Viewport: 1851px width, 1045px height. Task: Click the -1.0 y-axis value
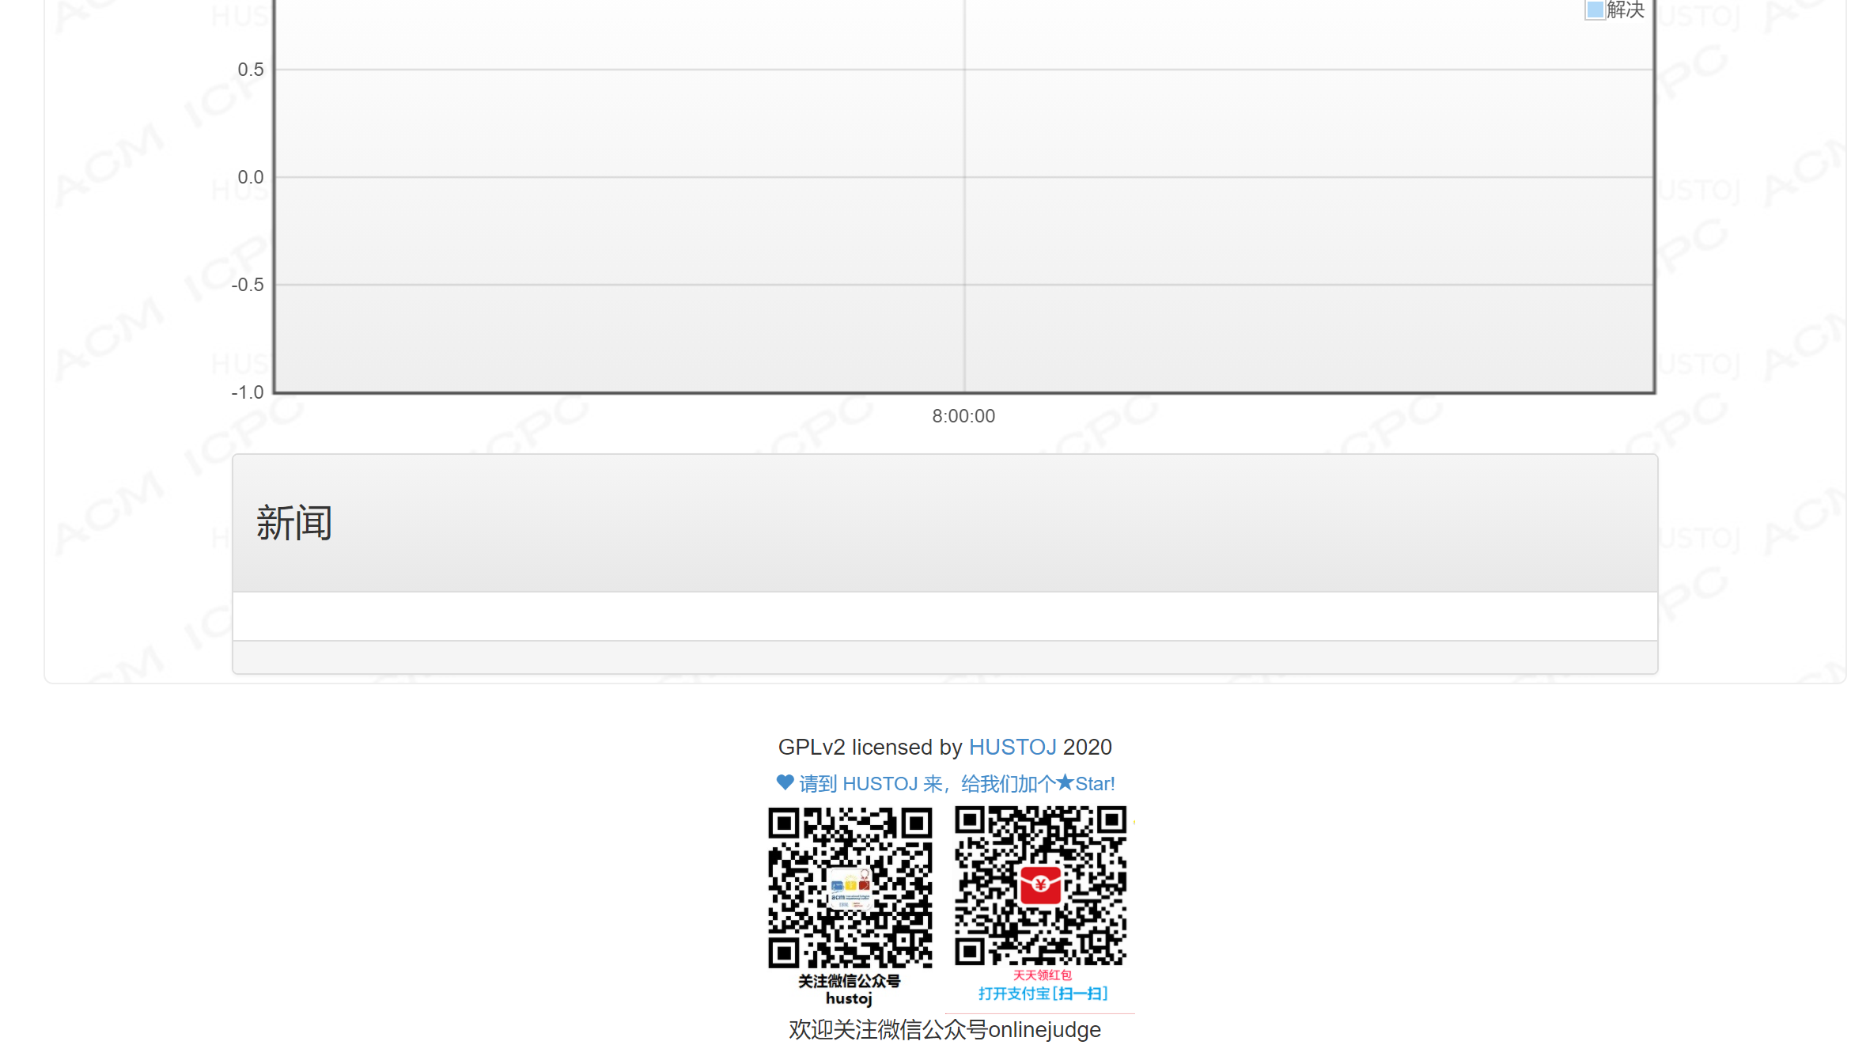click(x=248, y=392)
